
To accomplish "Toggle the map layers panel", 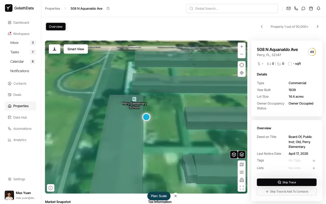I will pyautogui.click(x=241, y=155).
